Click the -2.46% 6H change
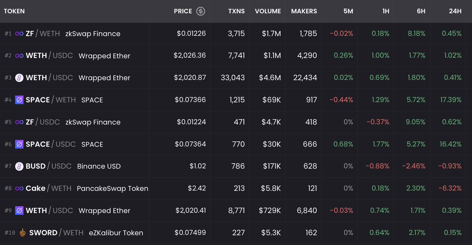The image size is (472, 245). coord(414,166)
